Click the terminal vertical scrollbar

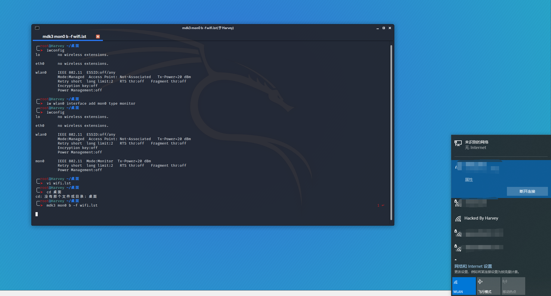pyautogui.click(x=391, y=132)
